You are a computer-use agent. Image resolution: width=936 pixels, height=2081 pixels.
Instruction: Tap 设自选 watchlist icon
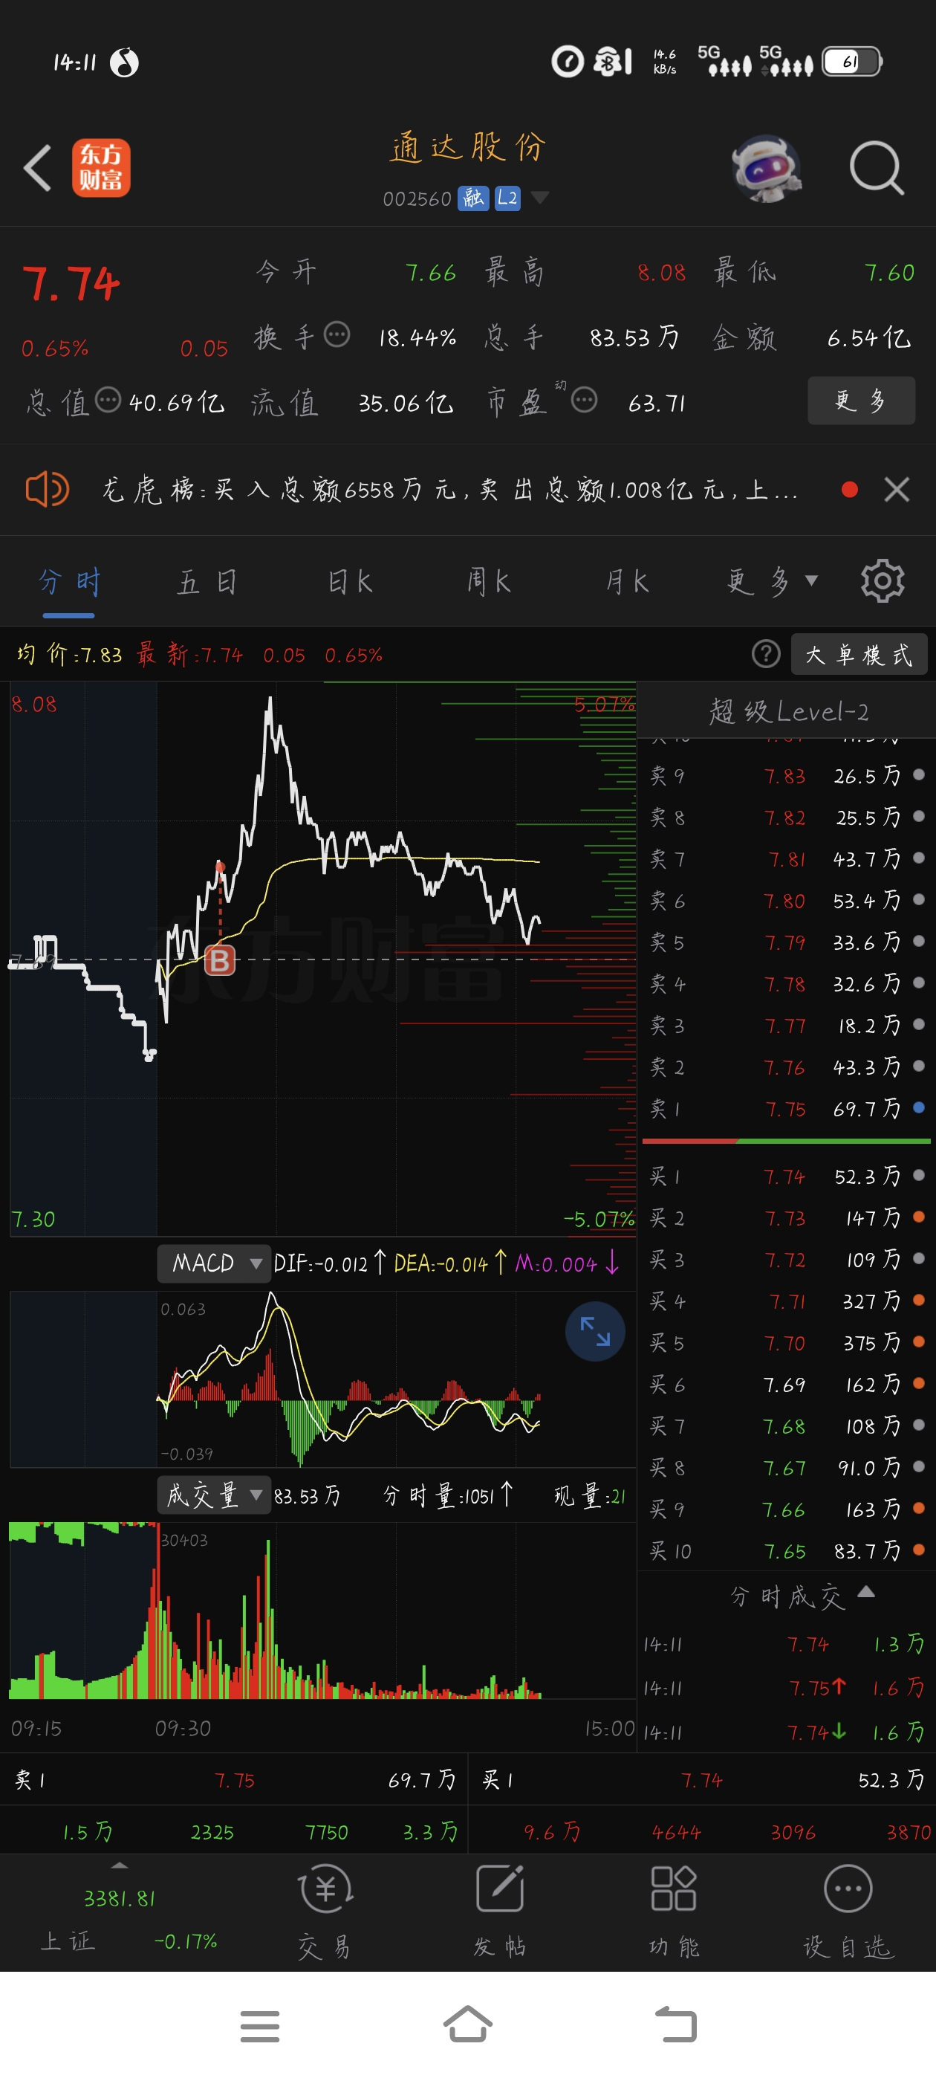click(848, 1912)
